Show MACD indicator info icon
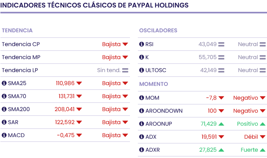This screenshot has height=158, width=267. tap(4, 135)
